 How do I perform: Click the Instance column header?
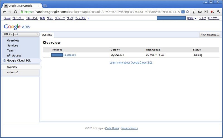coord(57,50)
